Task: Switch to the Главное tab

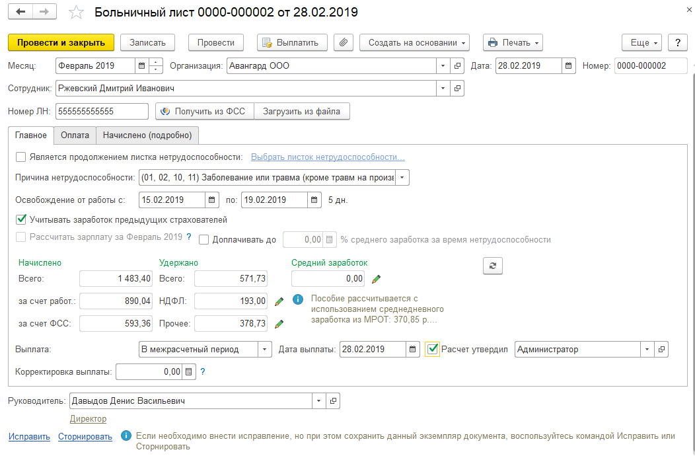Action: (31, 135)
